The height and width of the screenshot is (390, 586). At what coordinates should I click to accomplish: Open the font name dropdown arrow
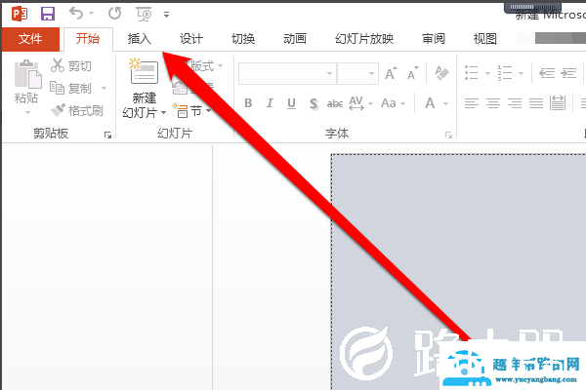pyautogui.click(x=329, y=73)
